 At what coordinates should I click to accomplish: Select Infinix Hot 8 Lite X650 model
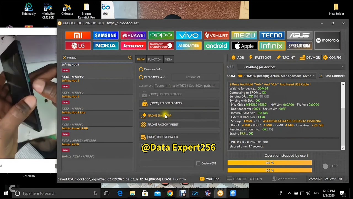[x=97, y=119]
